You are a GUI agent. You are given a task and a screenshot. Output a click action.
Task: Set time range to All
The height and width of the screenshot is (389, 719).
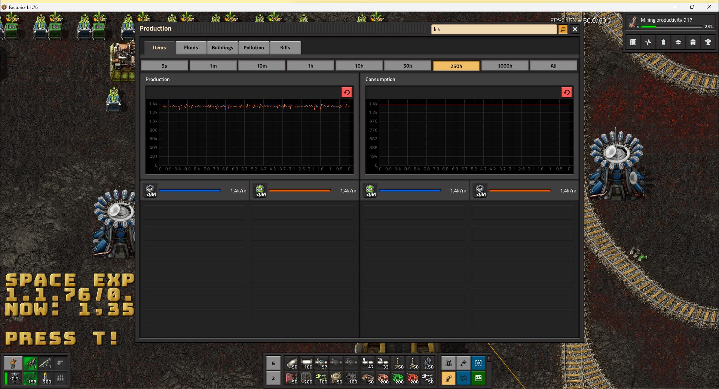pyautogui.click(x=554, y=66)
